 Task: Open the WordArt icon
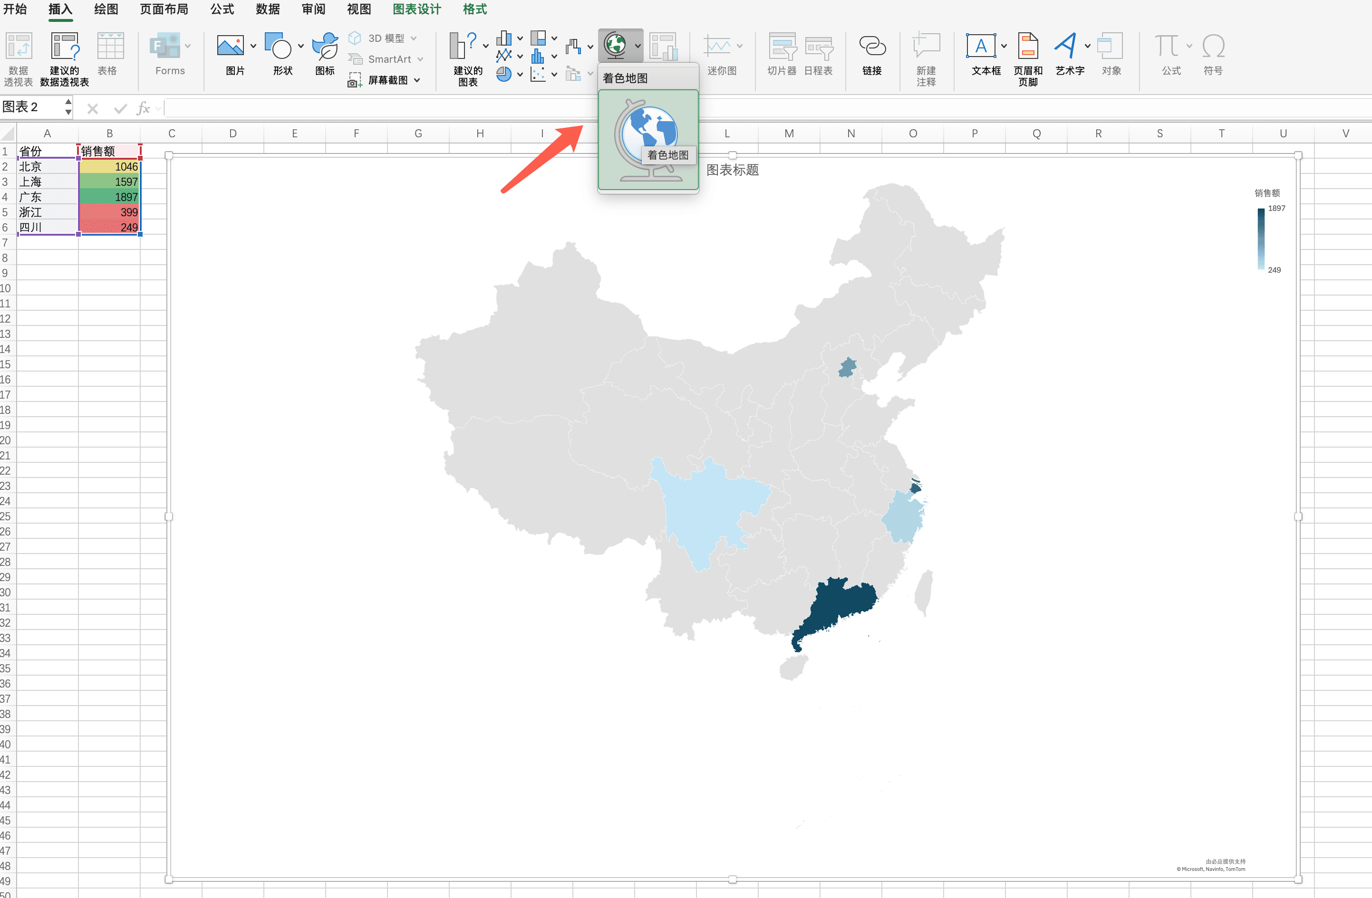point(1066,46)
